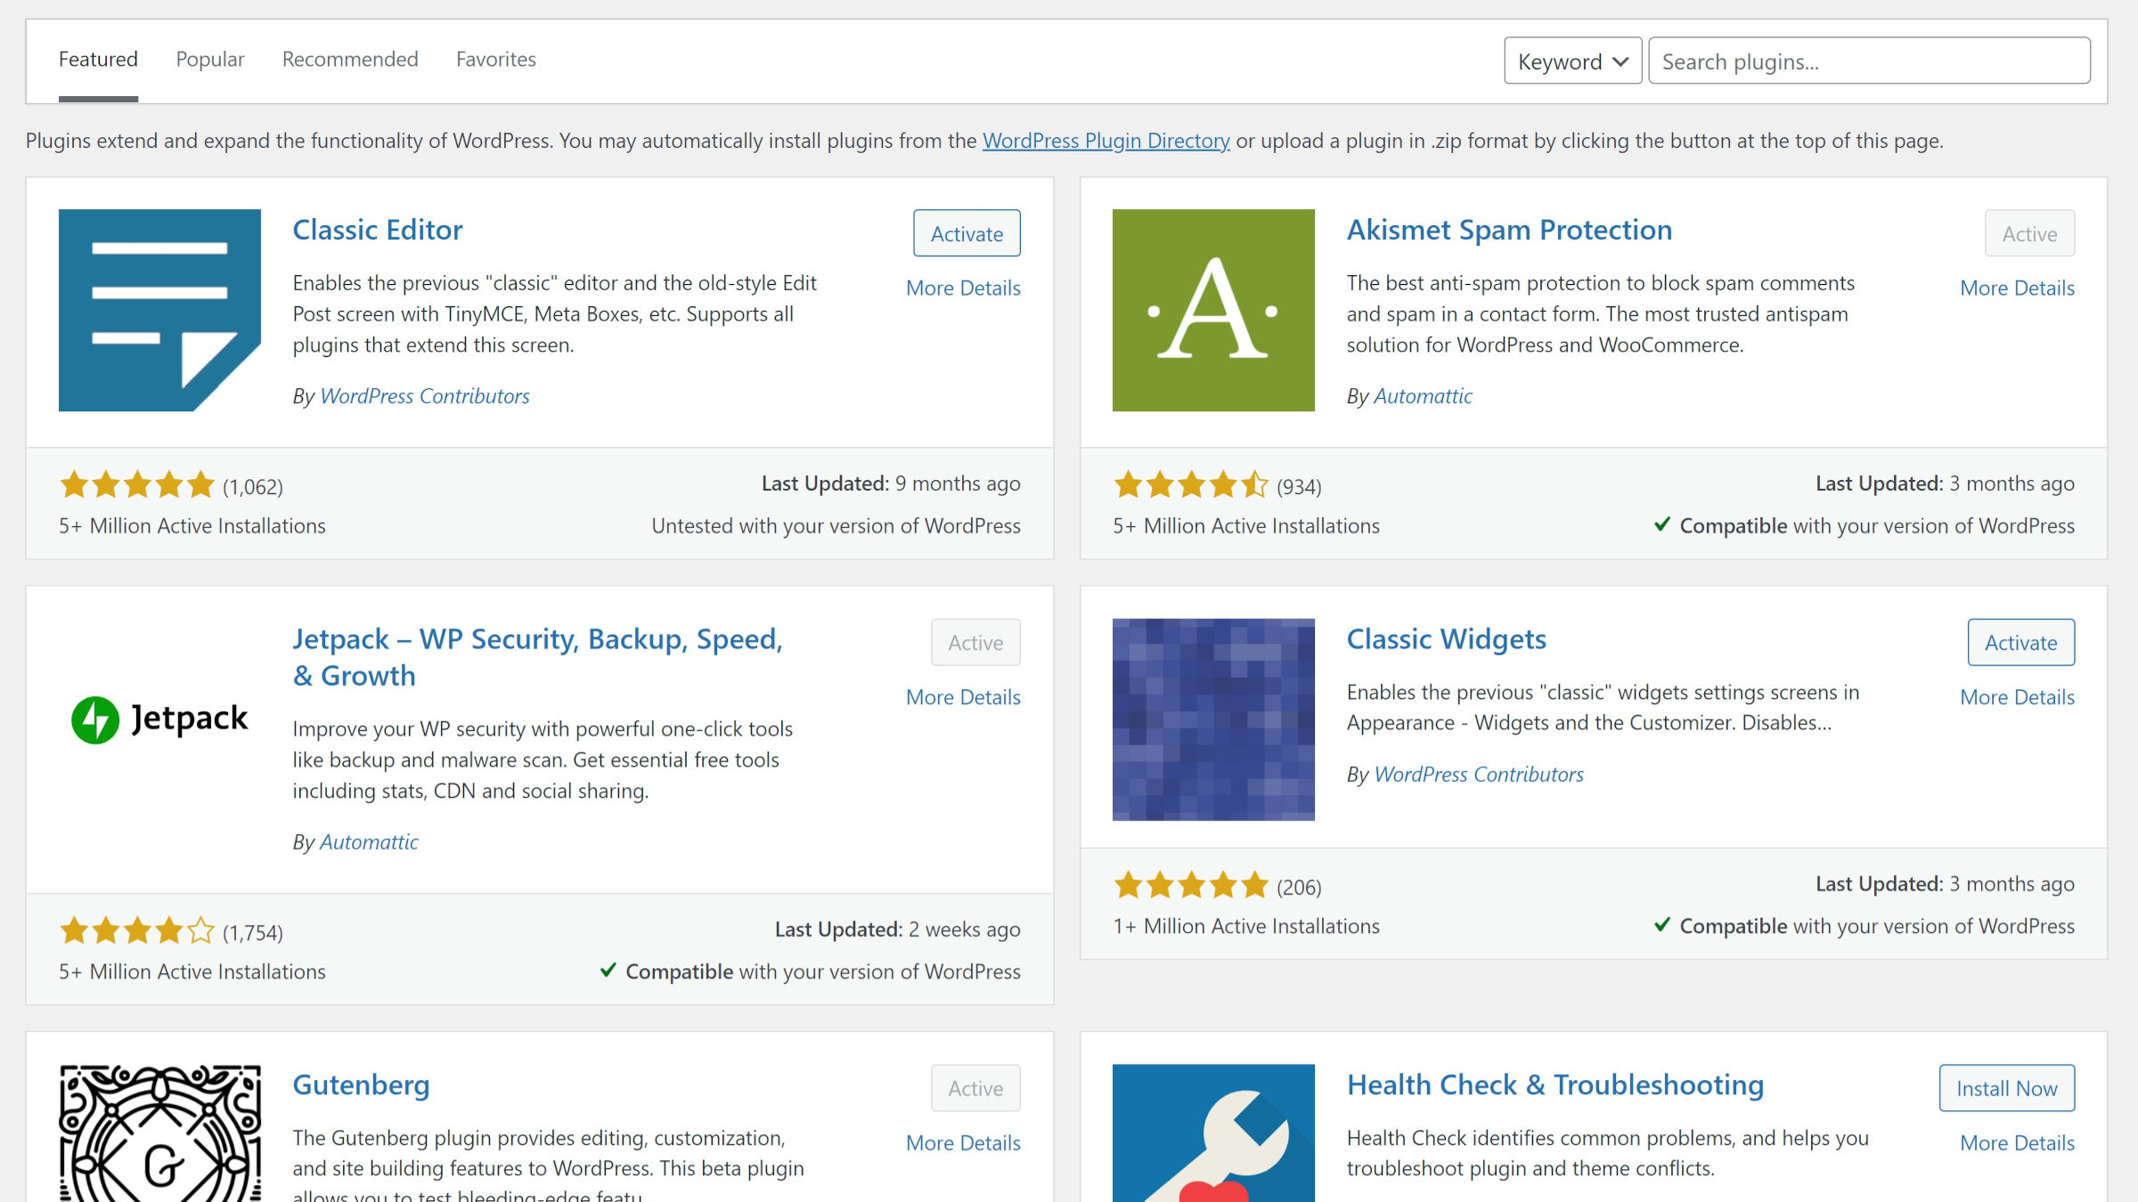
Task: Visit Classic Editor's WordPress Contributors author link
Action: (x=425, y=396)
